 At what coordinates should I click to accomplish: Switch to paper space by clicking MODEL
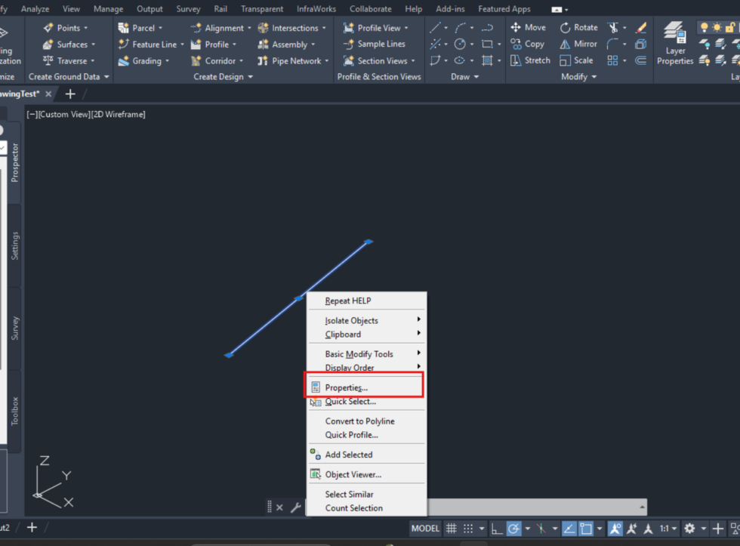click(x=425, y=529)
